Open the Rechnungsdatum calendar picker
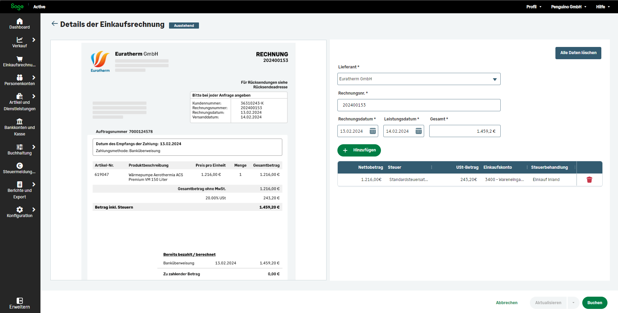The width and height of the screenshot is (618, 313). [x=373, y=131]
